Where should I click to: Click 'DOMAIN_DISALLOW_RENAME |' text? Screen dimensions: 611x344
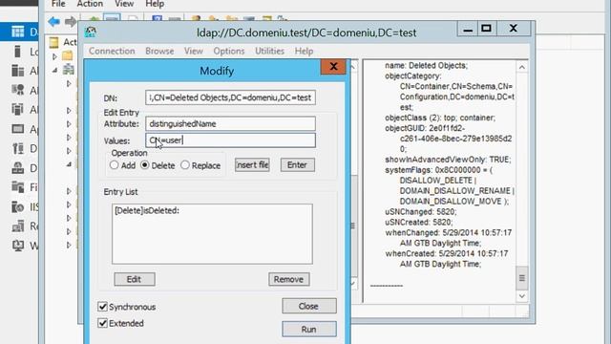(x=457, y=191)
